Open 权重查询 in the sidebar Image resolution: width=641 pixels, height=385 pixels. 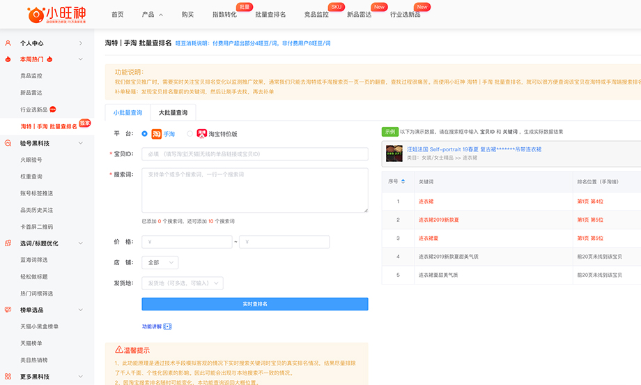[x=31, y=176]
